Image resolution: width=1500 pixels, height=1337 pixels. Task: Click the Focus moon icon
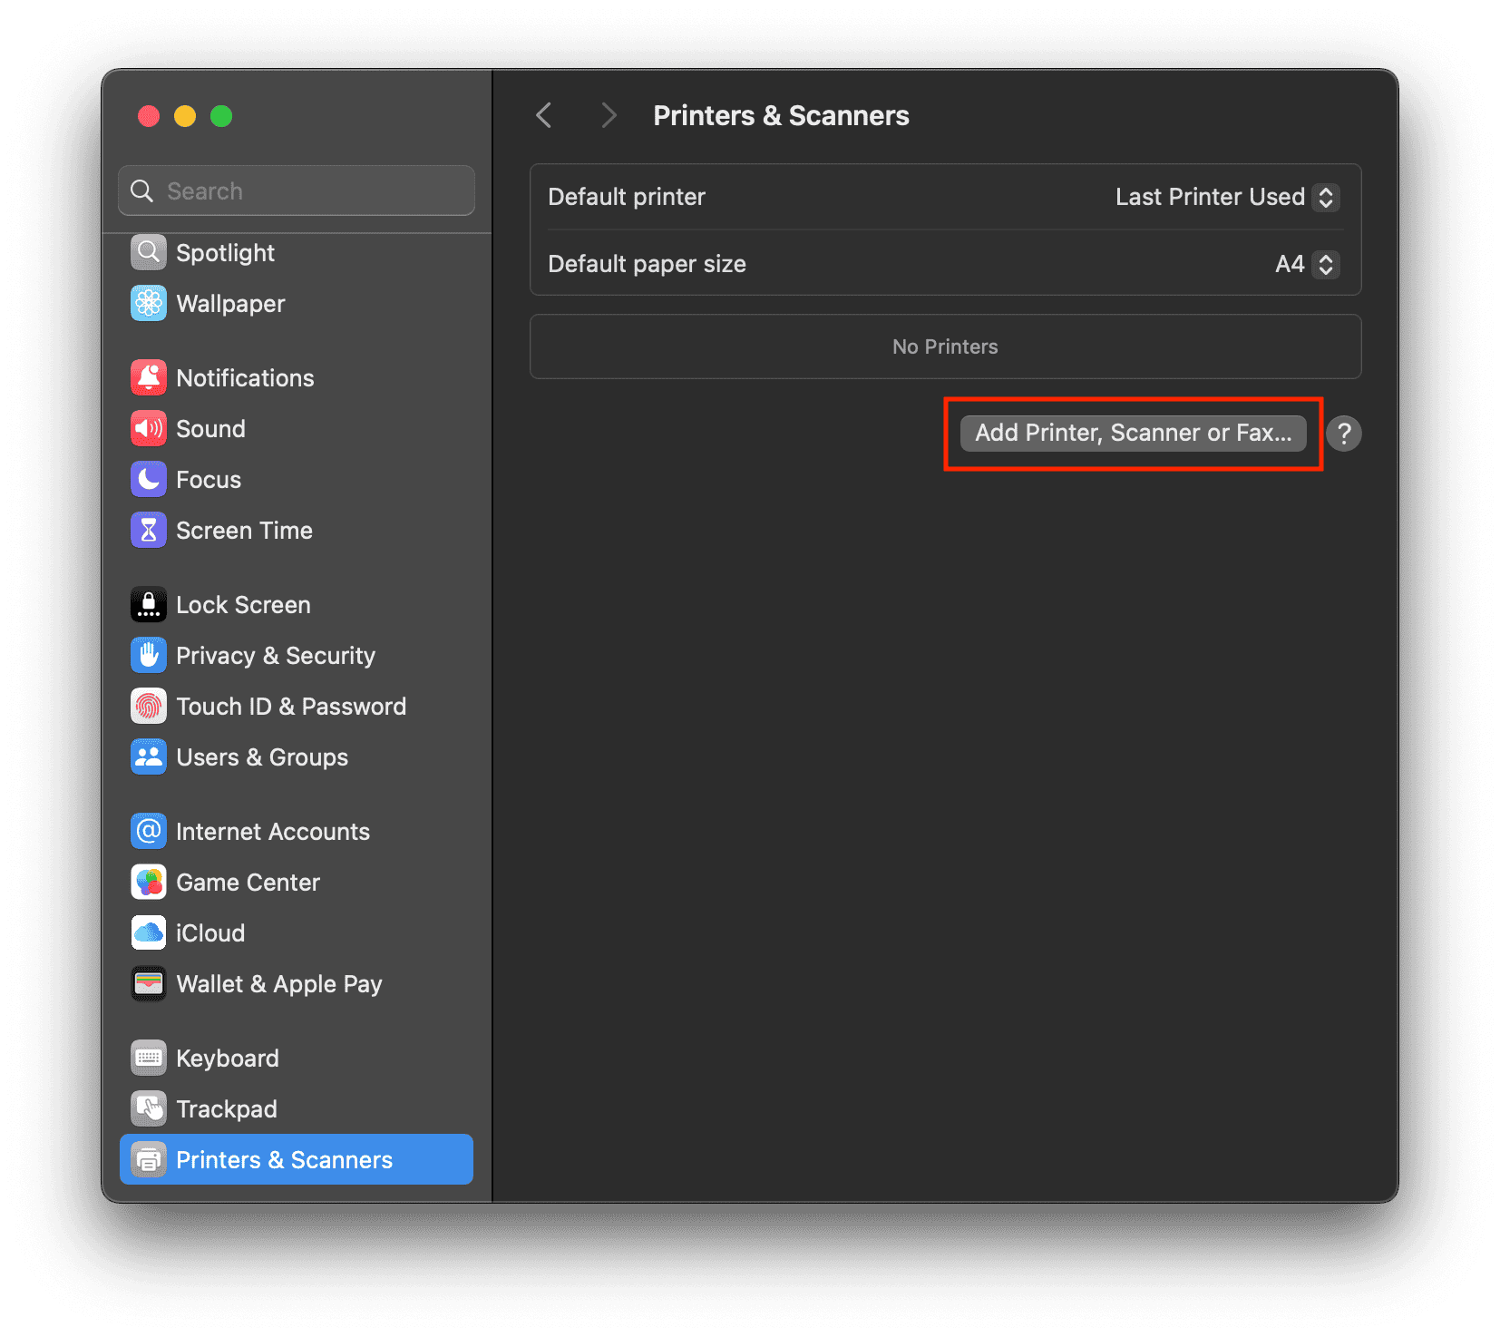point(149,480)
